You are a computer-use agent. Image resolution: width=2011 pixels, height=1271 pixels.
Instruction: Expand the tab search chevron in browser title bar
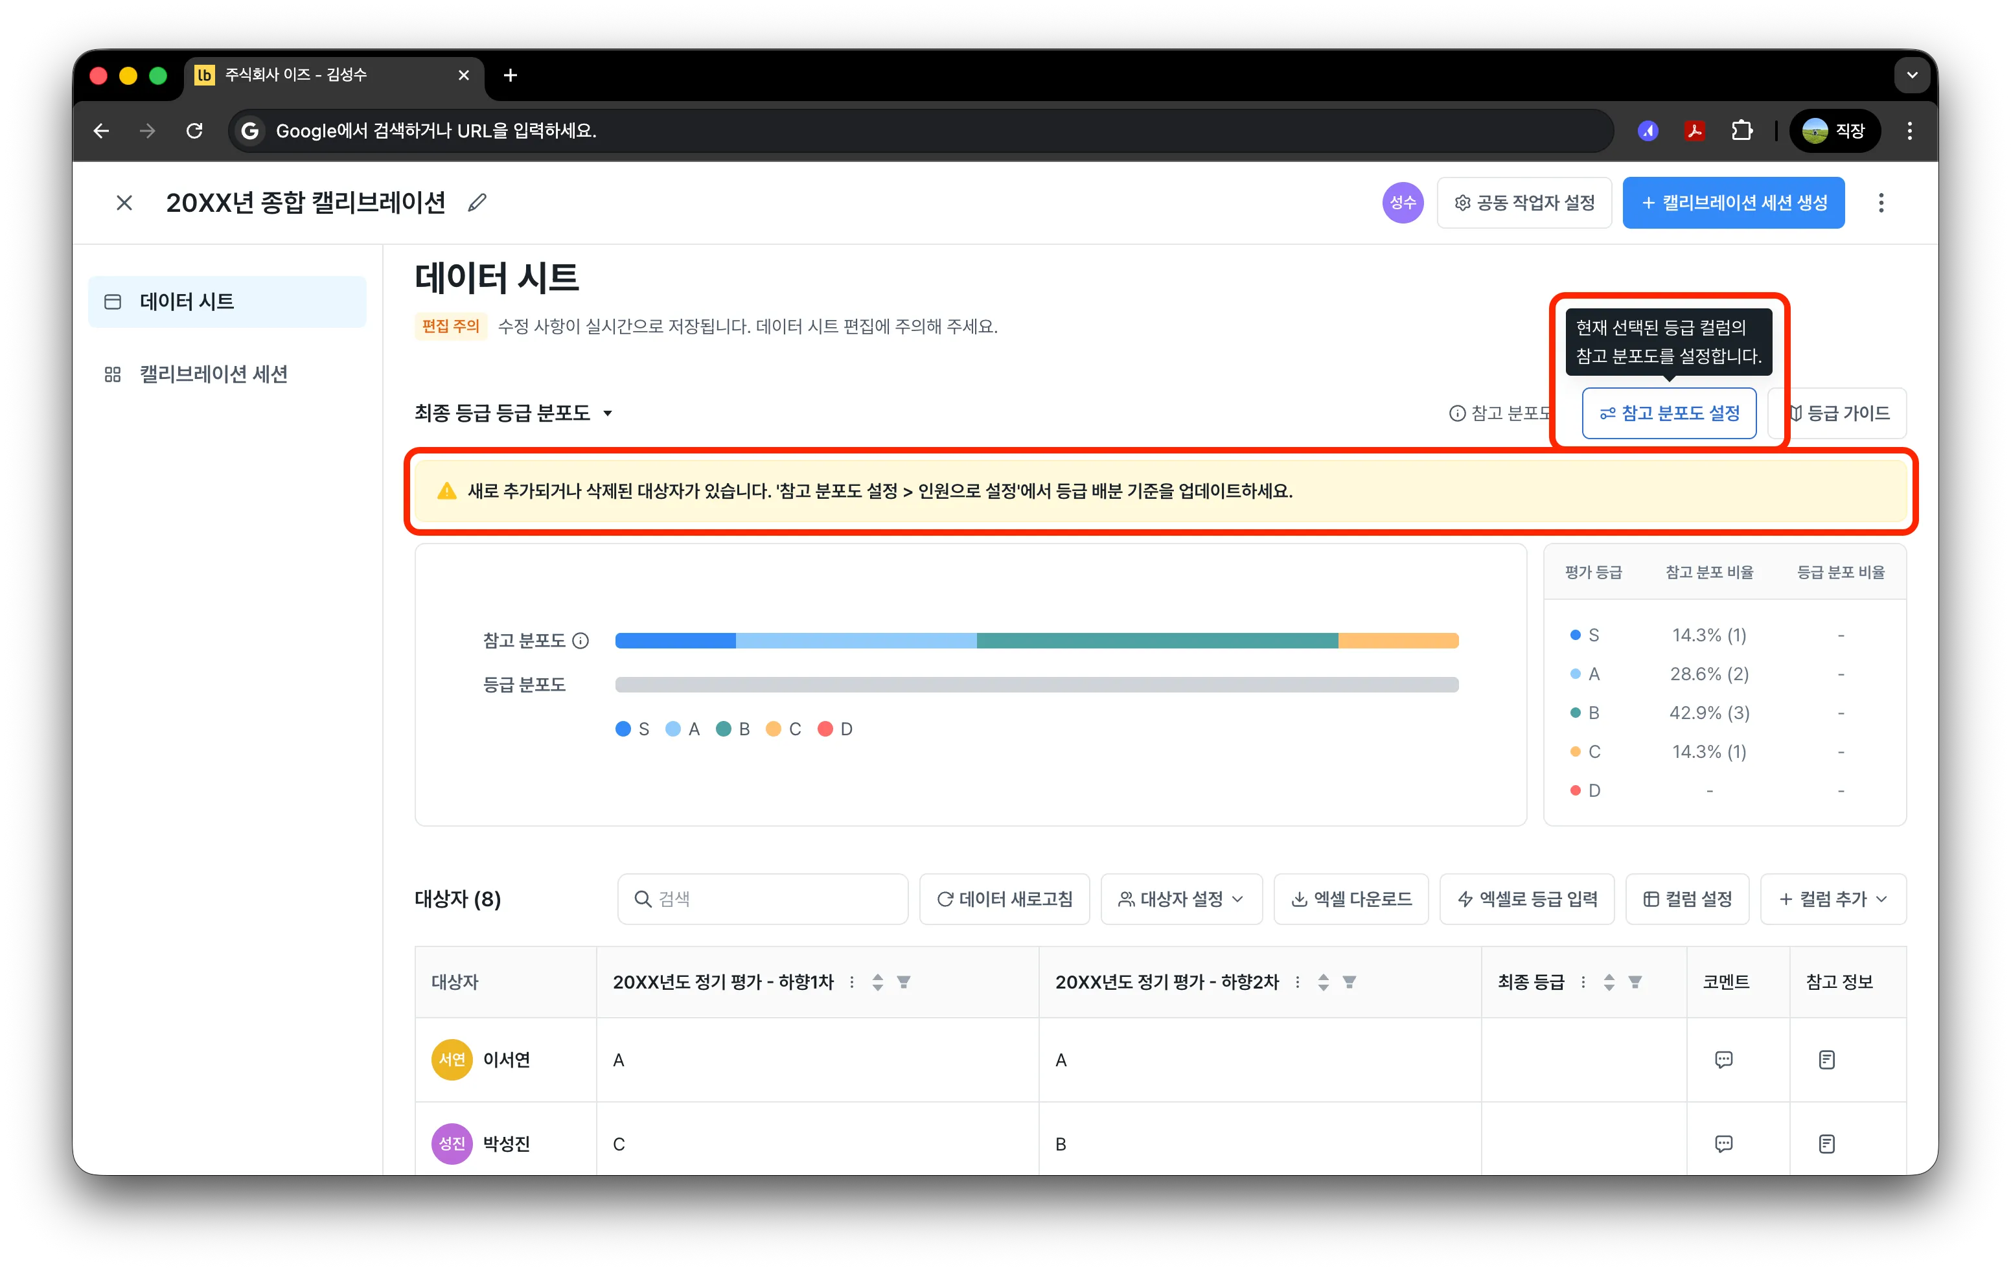tap(1912, 75)
